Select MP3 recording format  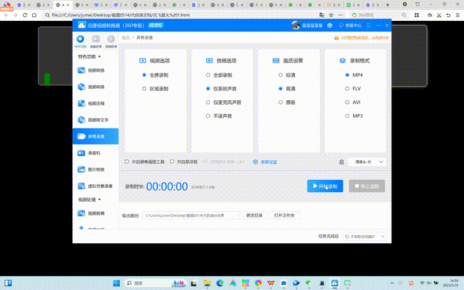click(x=354, y=116)
